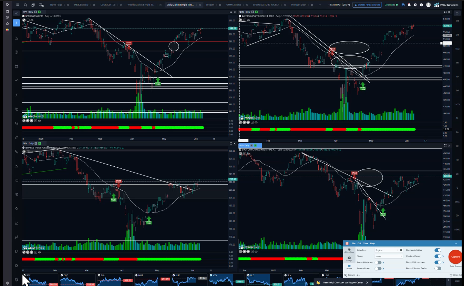The height and width of the screenshot is (286, 464).
Task: Select the 1D timeframe in right panel
Action: click(457, 76)
